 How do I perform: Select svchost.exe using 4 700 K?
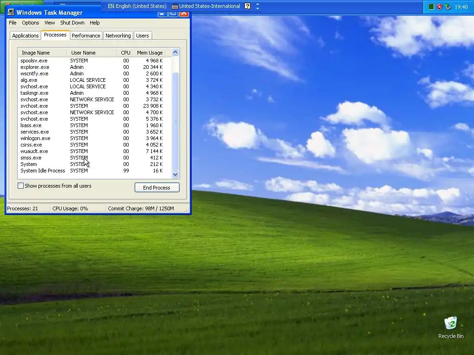[x=94, y=112]
